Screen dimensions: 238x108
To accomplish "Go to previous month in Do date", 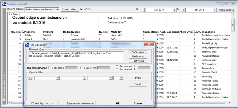I will [183, 10].
